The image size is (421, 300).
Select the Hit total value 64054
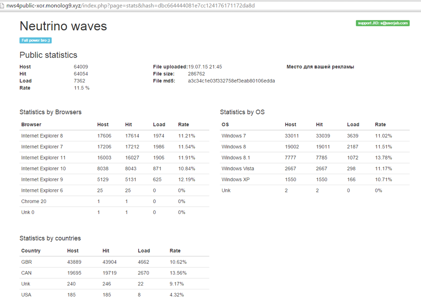click(81, 74)
